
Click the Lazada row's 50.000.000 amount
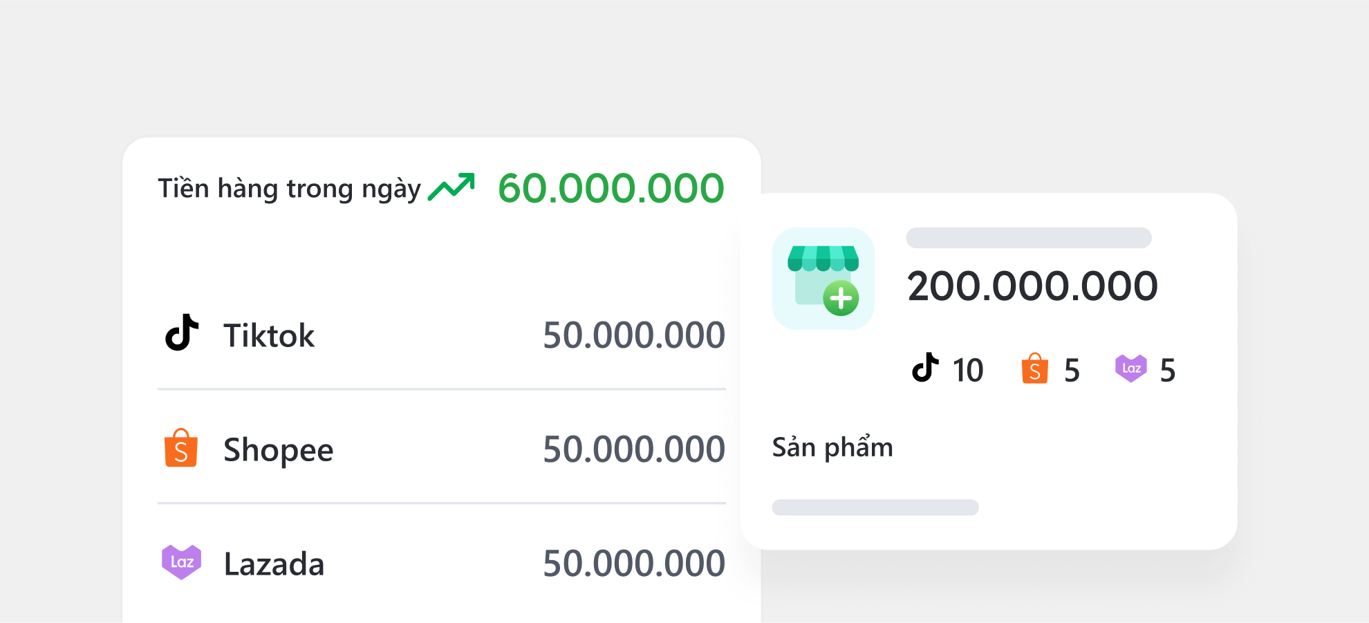coord(633,564)
